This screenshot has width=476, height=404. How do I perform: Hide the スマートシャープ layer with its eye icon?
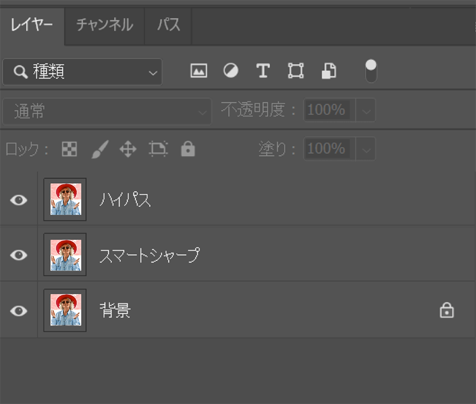tap(19, 255)
